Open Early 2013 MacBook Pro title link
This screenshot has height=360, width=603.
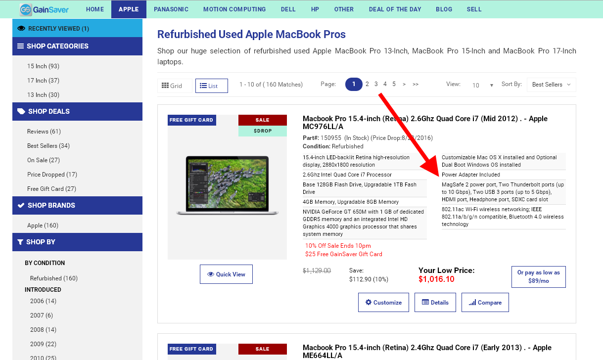(426, 352)
